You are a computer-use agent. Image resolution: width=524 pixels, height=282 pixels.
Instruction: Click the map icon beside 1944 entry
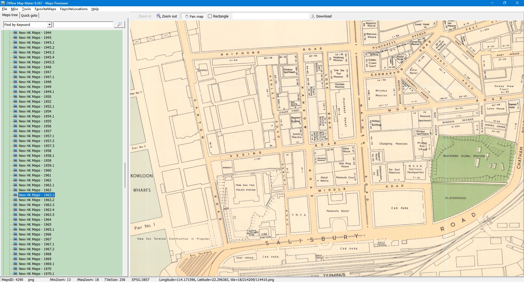point(15,33)
